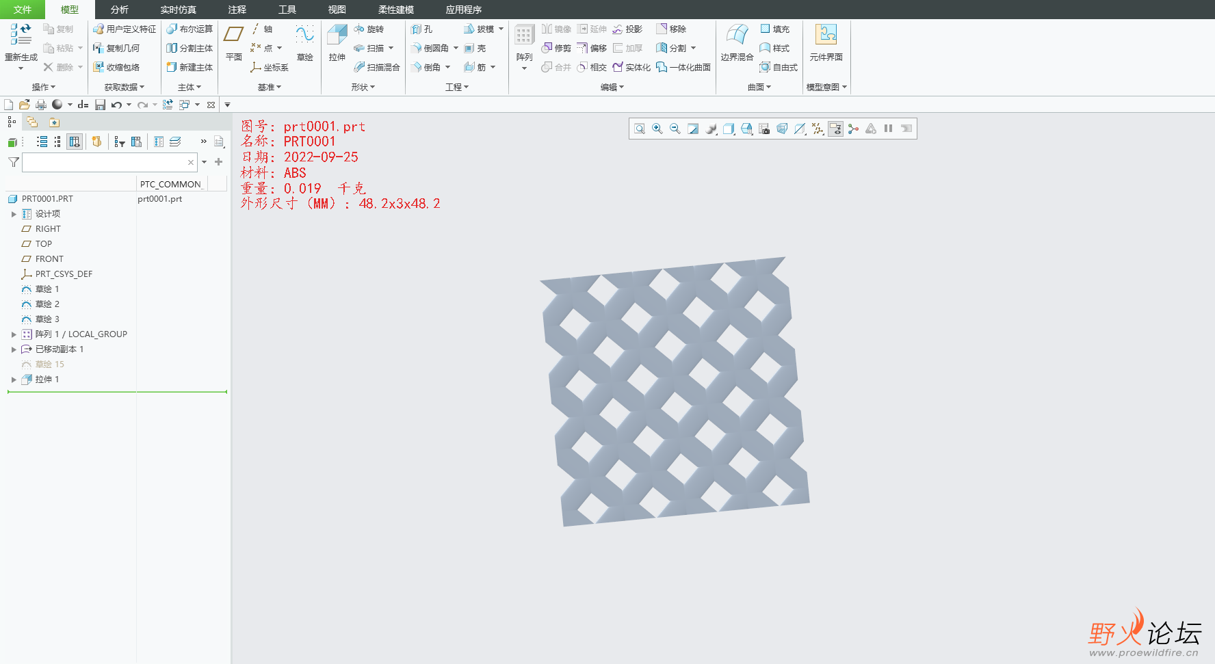
Task: Click the Boundary Blend (边界混合) tool
Action: [x=737, y=42]
